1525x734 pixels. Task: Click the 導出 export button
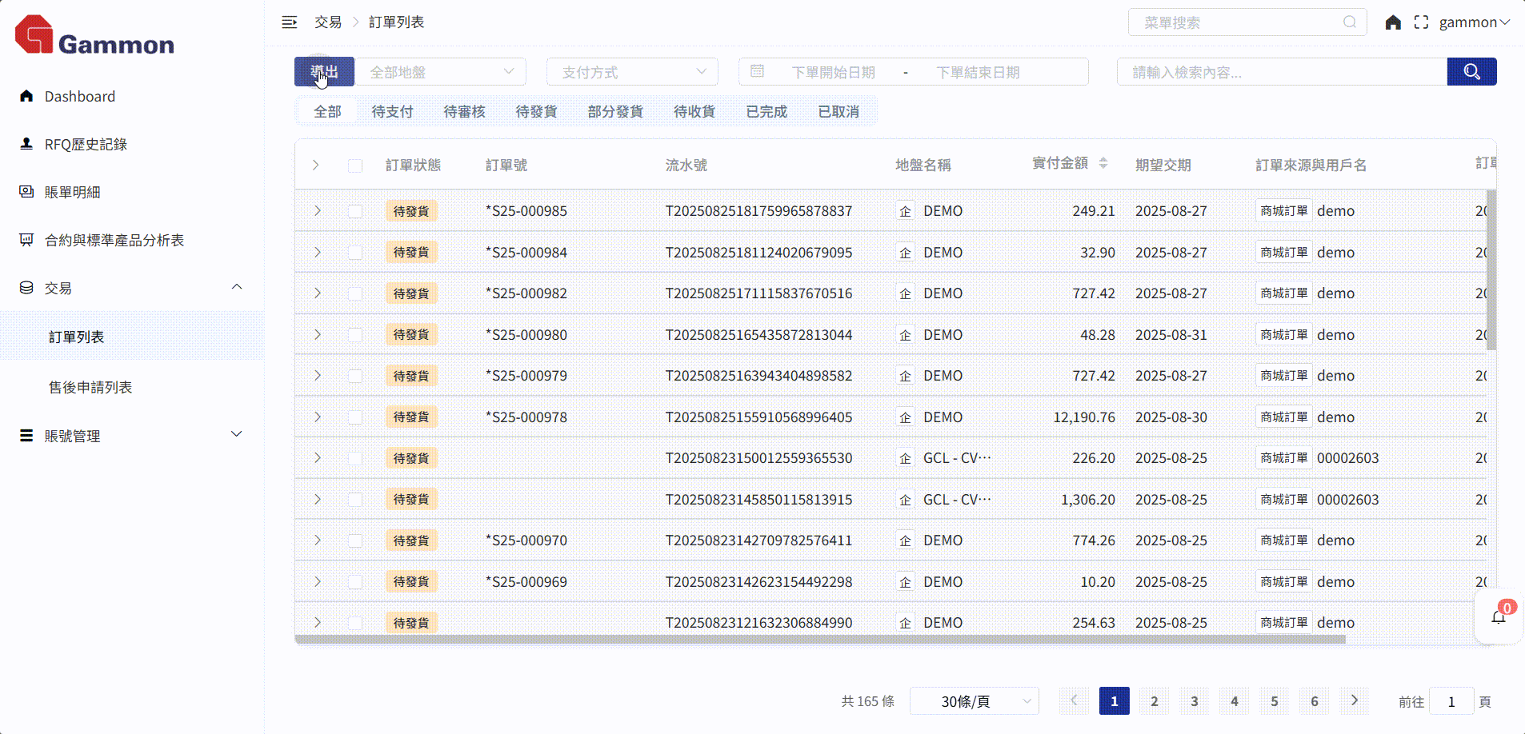click(324, 72)
